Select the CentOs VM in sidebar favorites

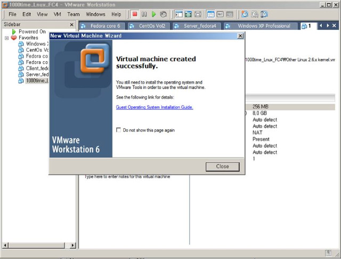point(33,50)
